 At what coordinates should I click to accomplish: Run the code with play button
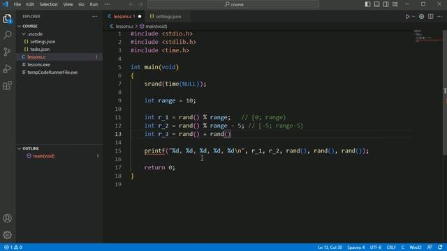pyautogui.click(x=407, y=17)
